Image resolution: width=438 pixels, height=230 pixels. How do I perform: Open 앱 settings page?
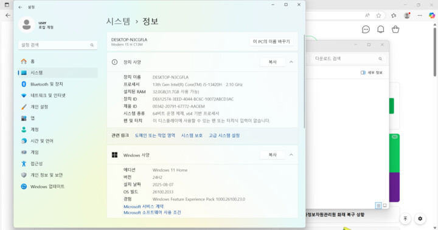tap(58, 118)
